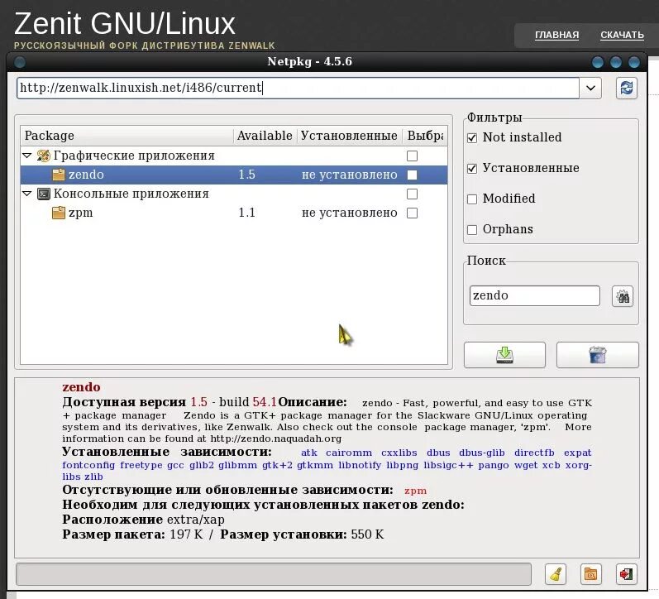
Task: Tick the Графические приложения category checkbox
Action: (x=413, y=156)
